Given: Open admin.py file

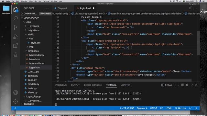Looking at the screenshot, I should click(x=33, y=76).
